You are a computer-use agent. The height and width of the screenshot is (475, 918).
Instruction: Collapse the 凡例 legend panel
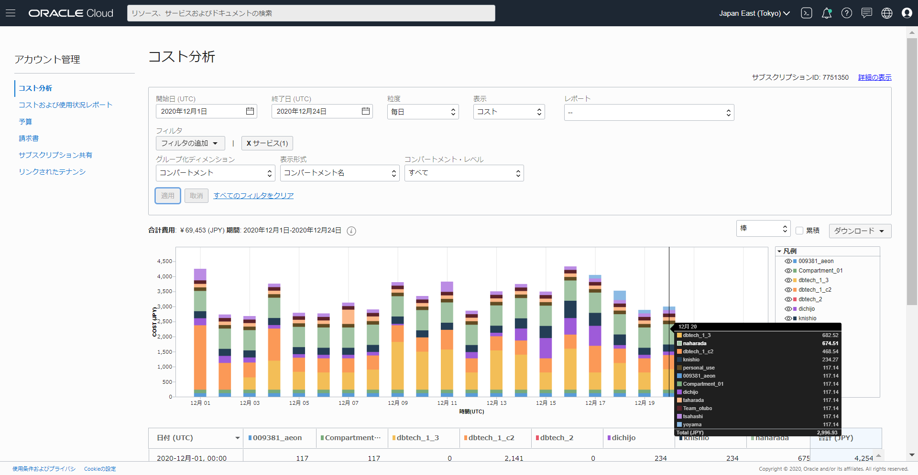point(779,251)
